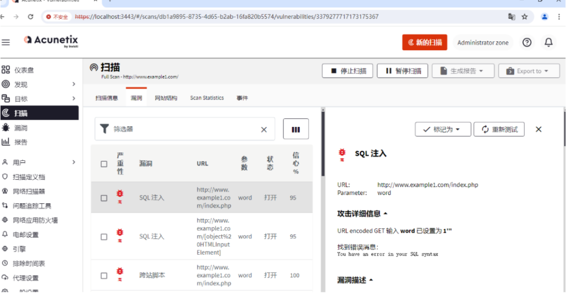This screenshot has height=305, width=566.
Task: Open the 生成报告 dropdown
Action: click(x=463, y=71)
